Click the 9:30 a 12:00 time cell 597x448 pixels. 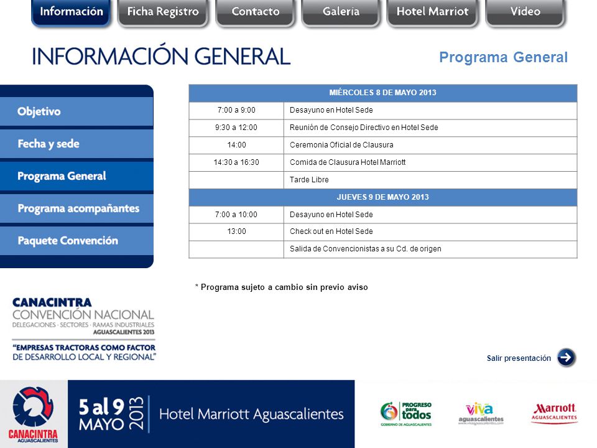pyautogui.click(x=236, y=128)
